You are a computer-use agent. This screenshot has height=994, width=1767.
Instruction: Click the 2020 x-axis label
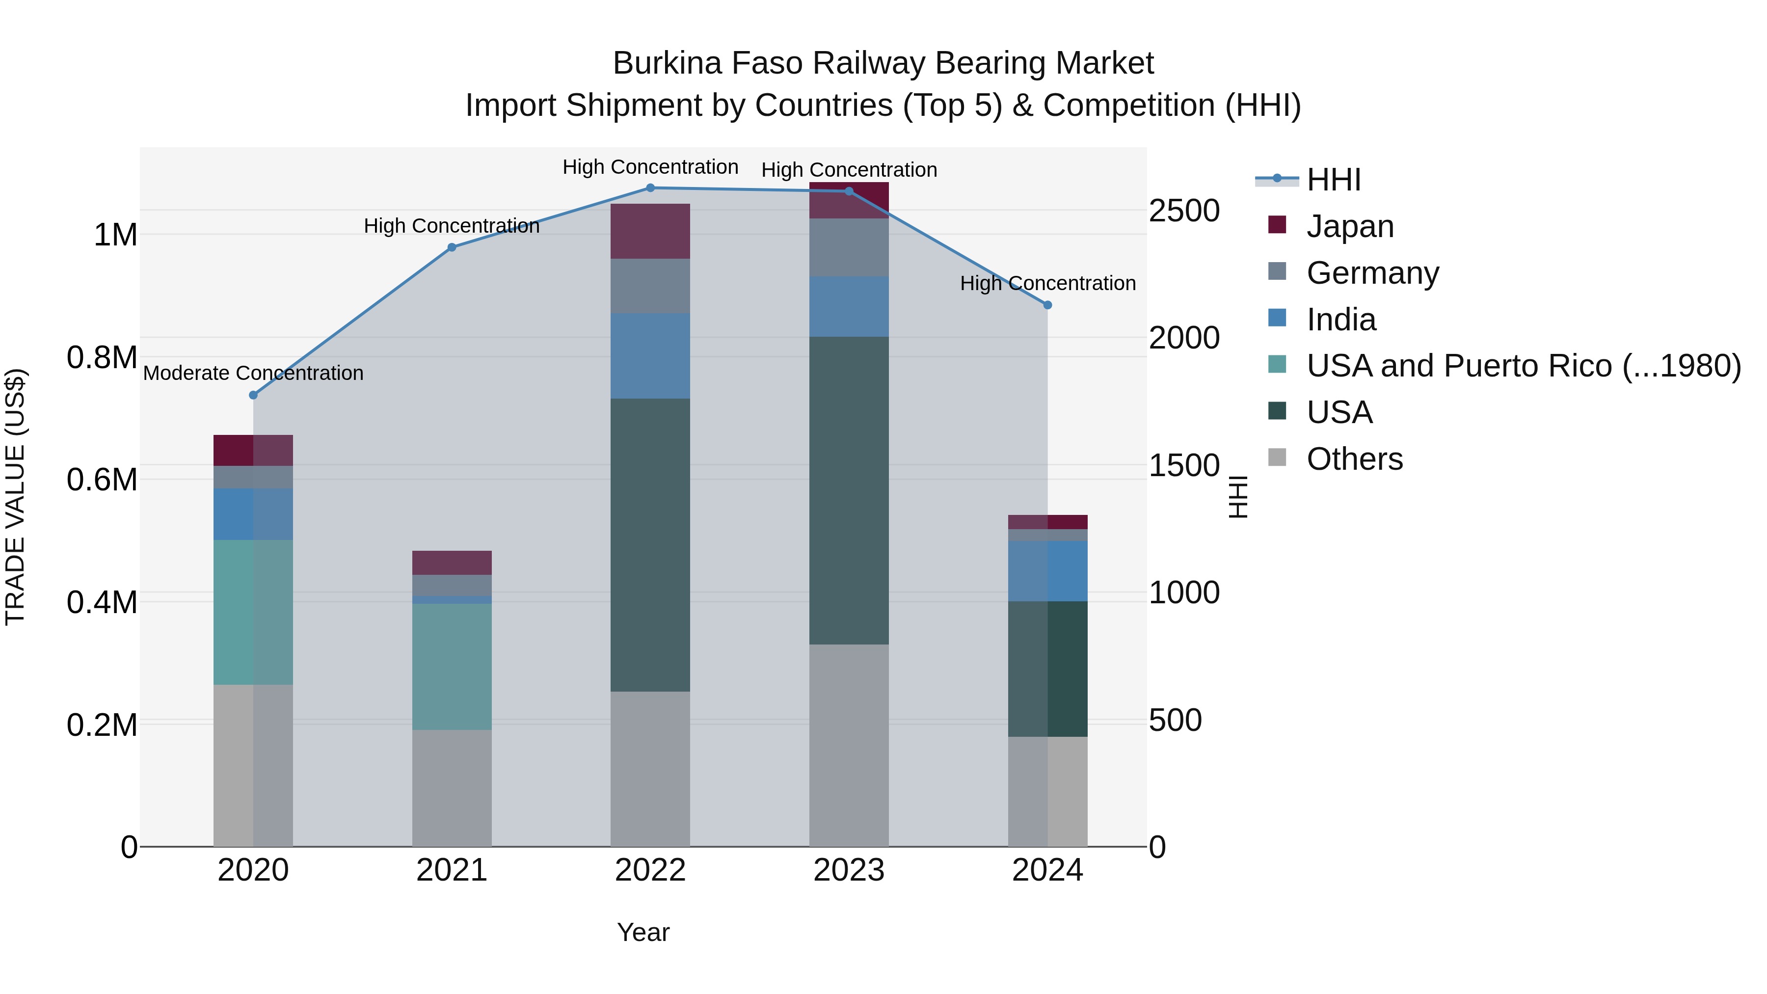[x=253, y=870]
